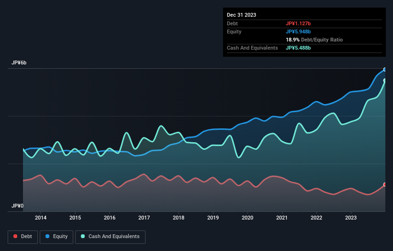Click the 2022 x-axis label
This screenshot has height=251, width=393.
point(316,218)
